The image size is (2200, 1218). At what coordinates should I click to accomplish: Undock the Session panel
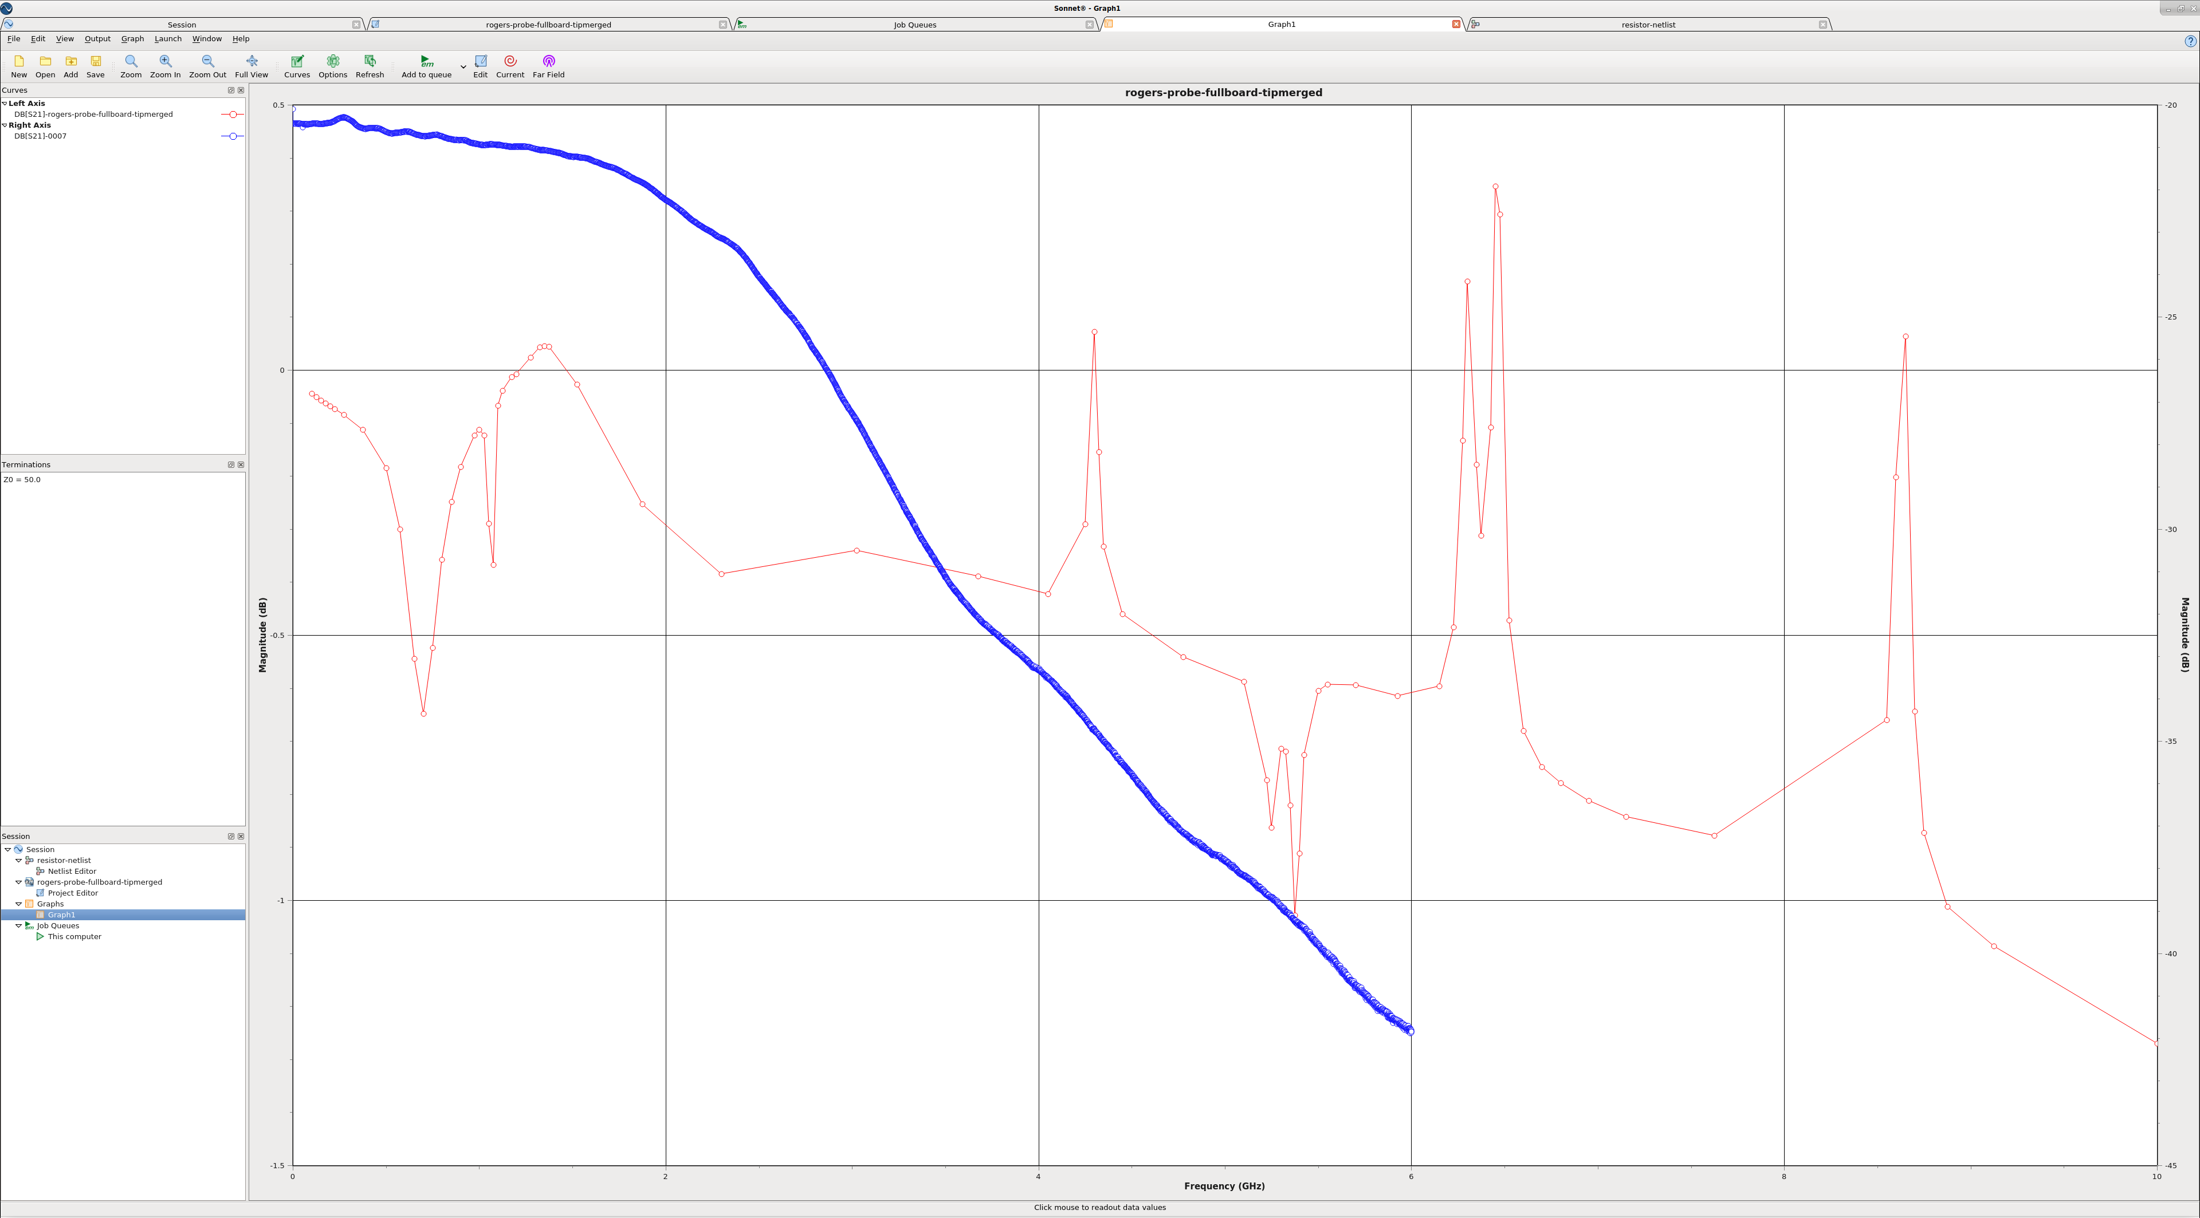point(230,837)
